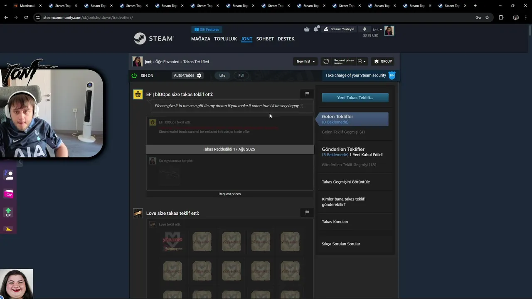Open Kimler bana takas teklifi gönderebilir link
Image resolution: width=532 pixels, height=299 pixels.
(344, 202)
